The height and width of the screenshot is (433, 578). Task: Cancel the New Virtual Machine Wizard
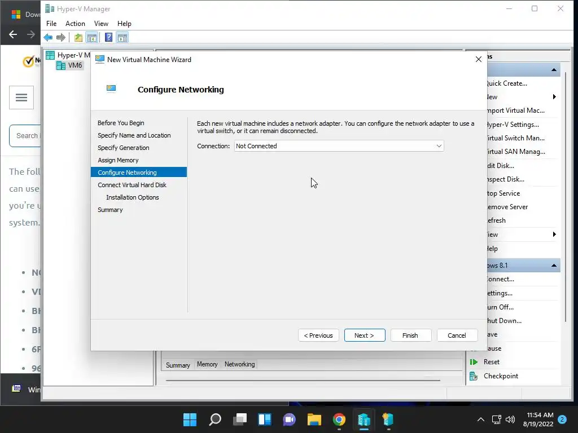(457, 335)
